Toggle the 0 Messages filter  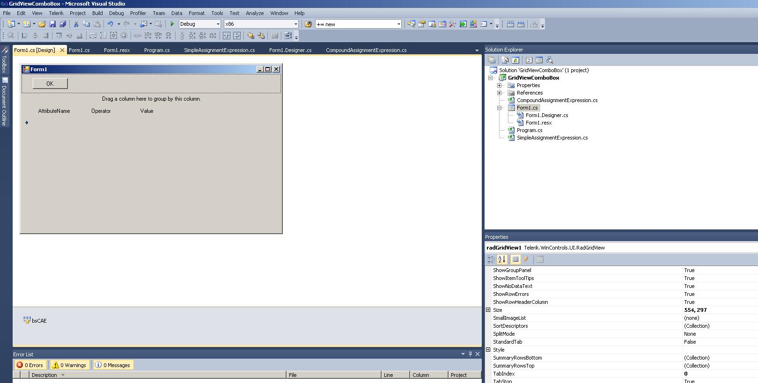(x=113, y=365)
